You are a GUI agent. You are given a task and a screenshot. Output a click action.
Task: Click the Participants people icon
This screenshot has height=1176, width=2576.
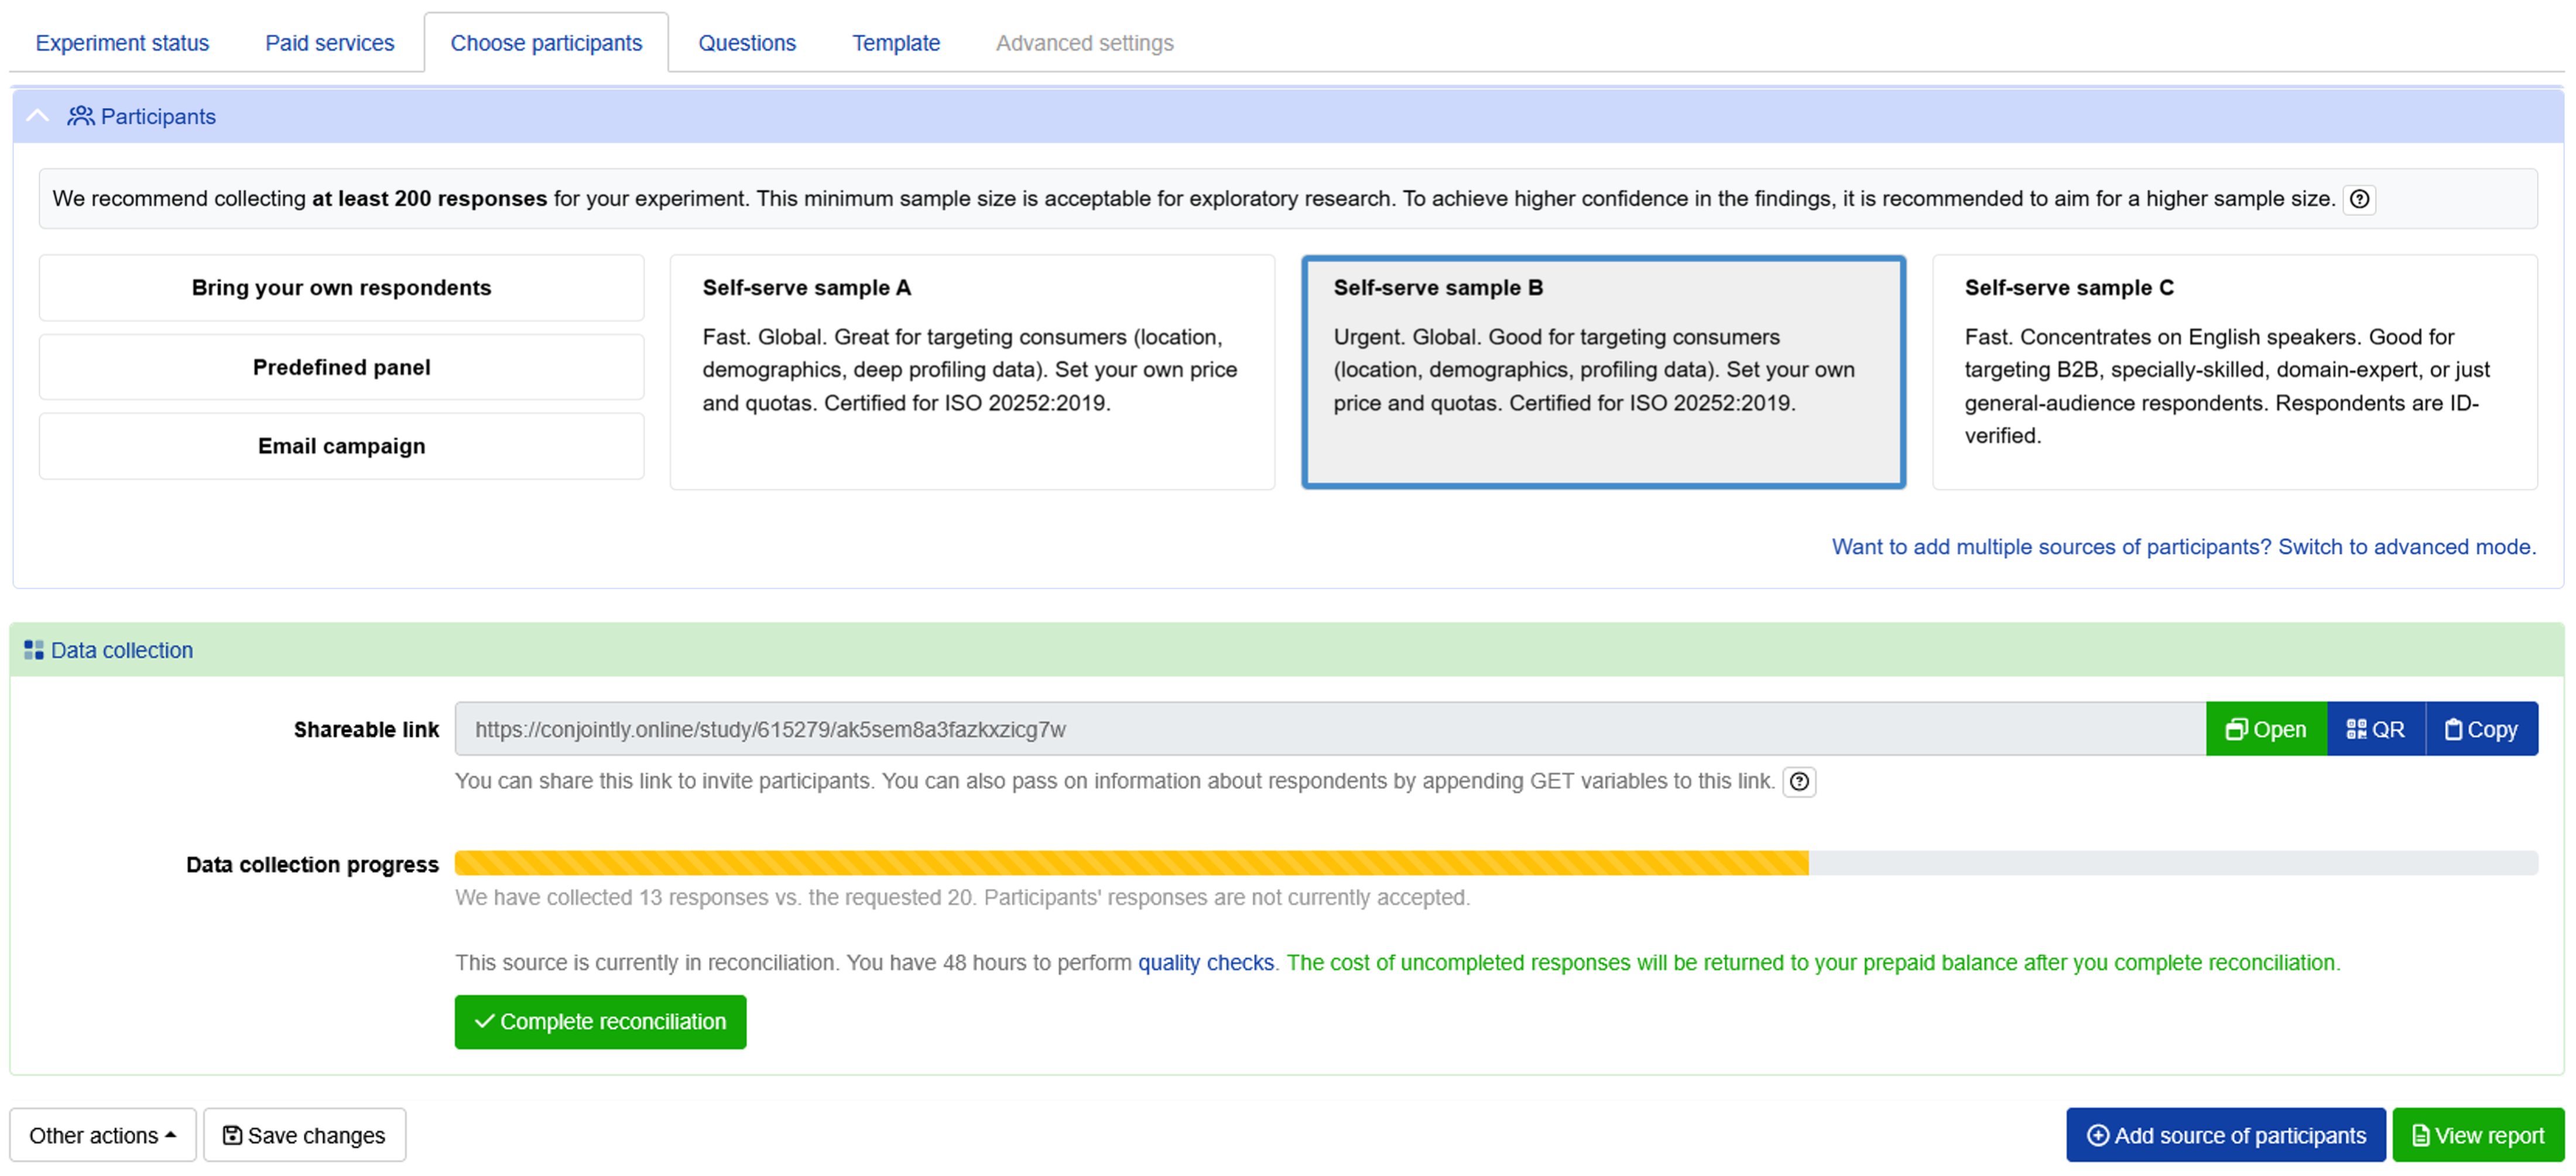coord(81,116)
